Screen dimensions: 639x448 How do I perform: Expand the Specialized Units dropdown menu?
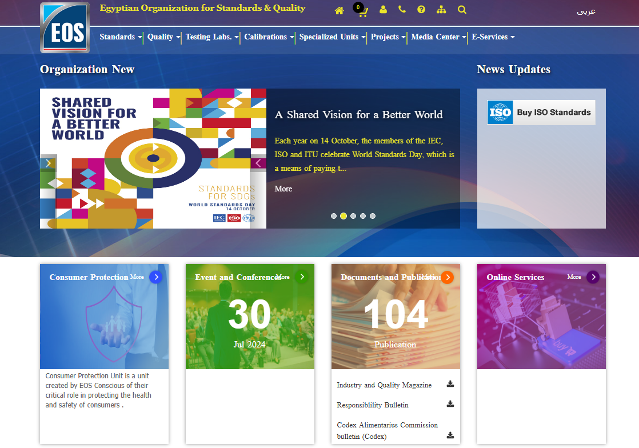point(332,37)
